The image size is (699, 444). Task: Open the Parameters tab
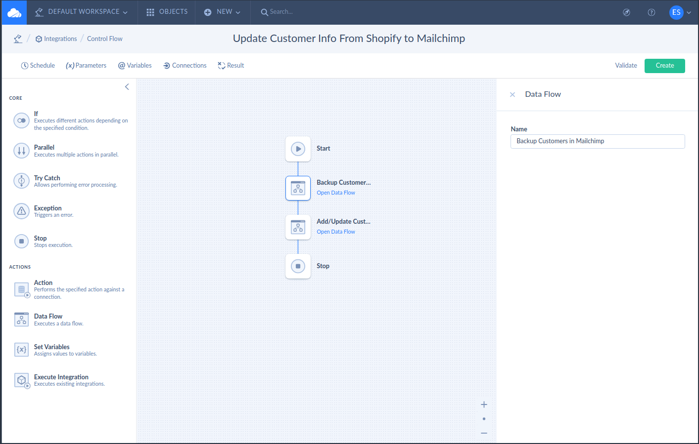[86, 66]
